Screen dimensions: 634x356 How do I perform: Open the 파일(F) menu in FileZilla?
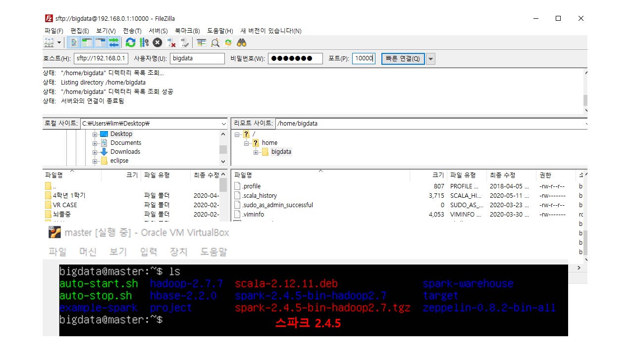pyautogui.click(x=53, y=31)
